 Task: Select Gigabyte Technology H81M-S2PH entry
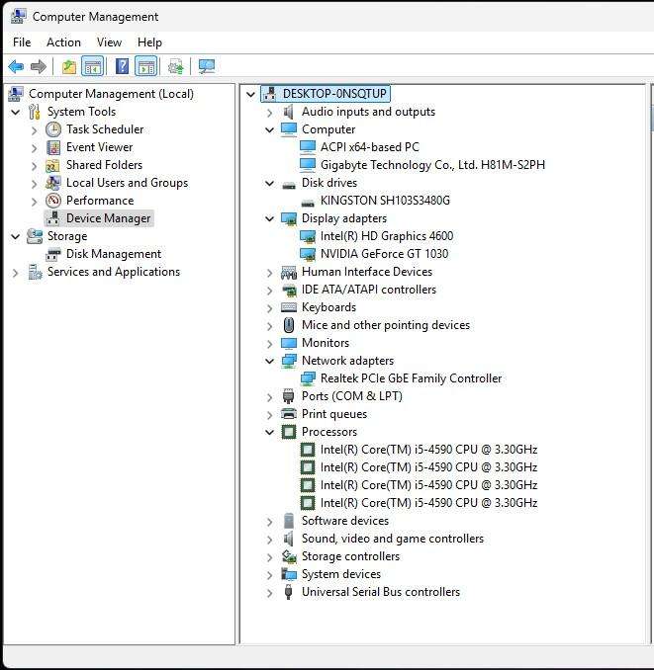click(x=432, y=165)
